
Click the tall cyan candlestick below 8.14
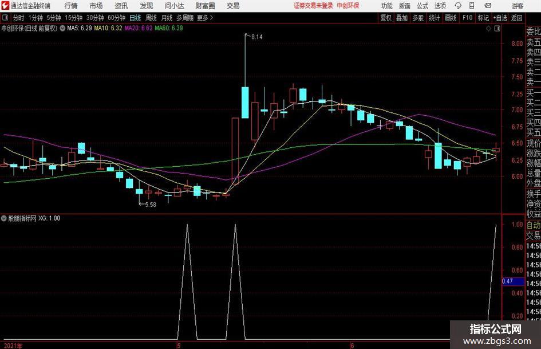click(245, 103)
